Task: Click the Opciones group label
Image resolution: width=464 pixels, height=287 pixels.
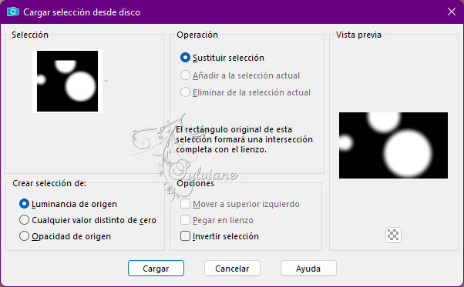Action: 195,183
